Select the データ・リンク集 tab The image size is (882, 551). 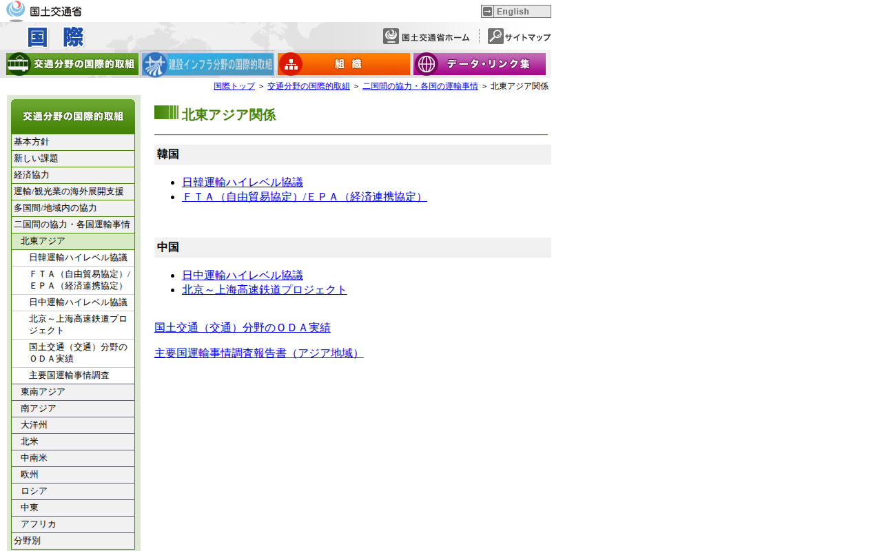pyautogui.click(x=480, y=64)
